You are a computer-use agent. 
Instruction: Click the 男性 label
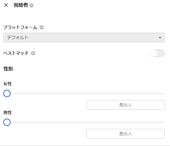8,113
